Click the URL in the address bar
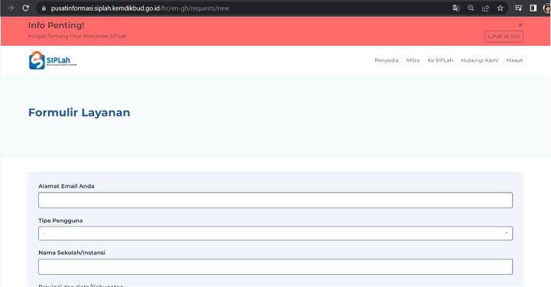 click(140, 8)
